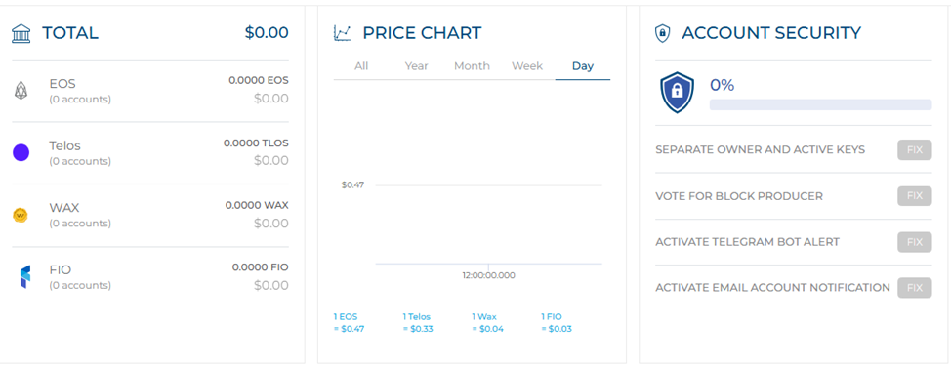951x368 pixels.
Task: Click the purple Telos logo icon
Action: (x=21, y=153)
